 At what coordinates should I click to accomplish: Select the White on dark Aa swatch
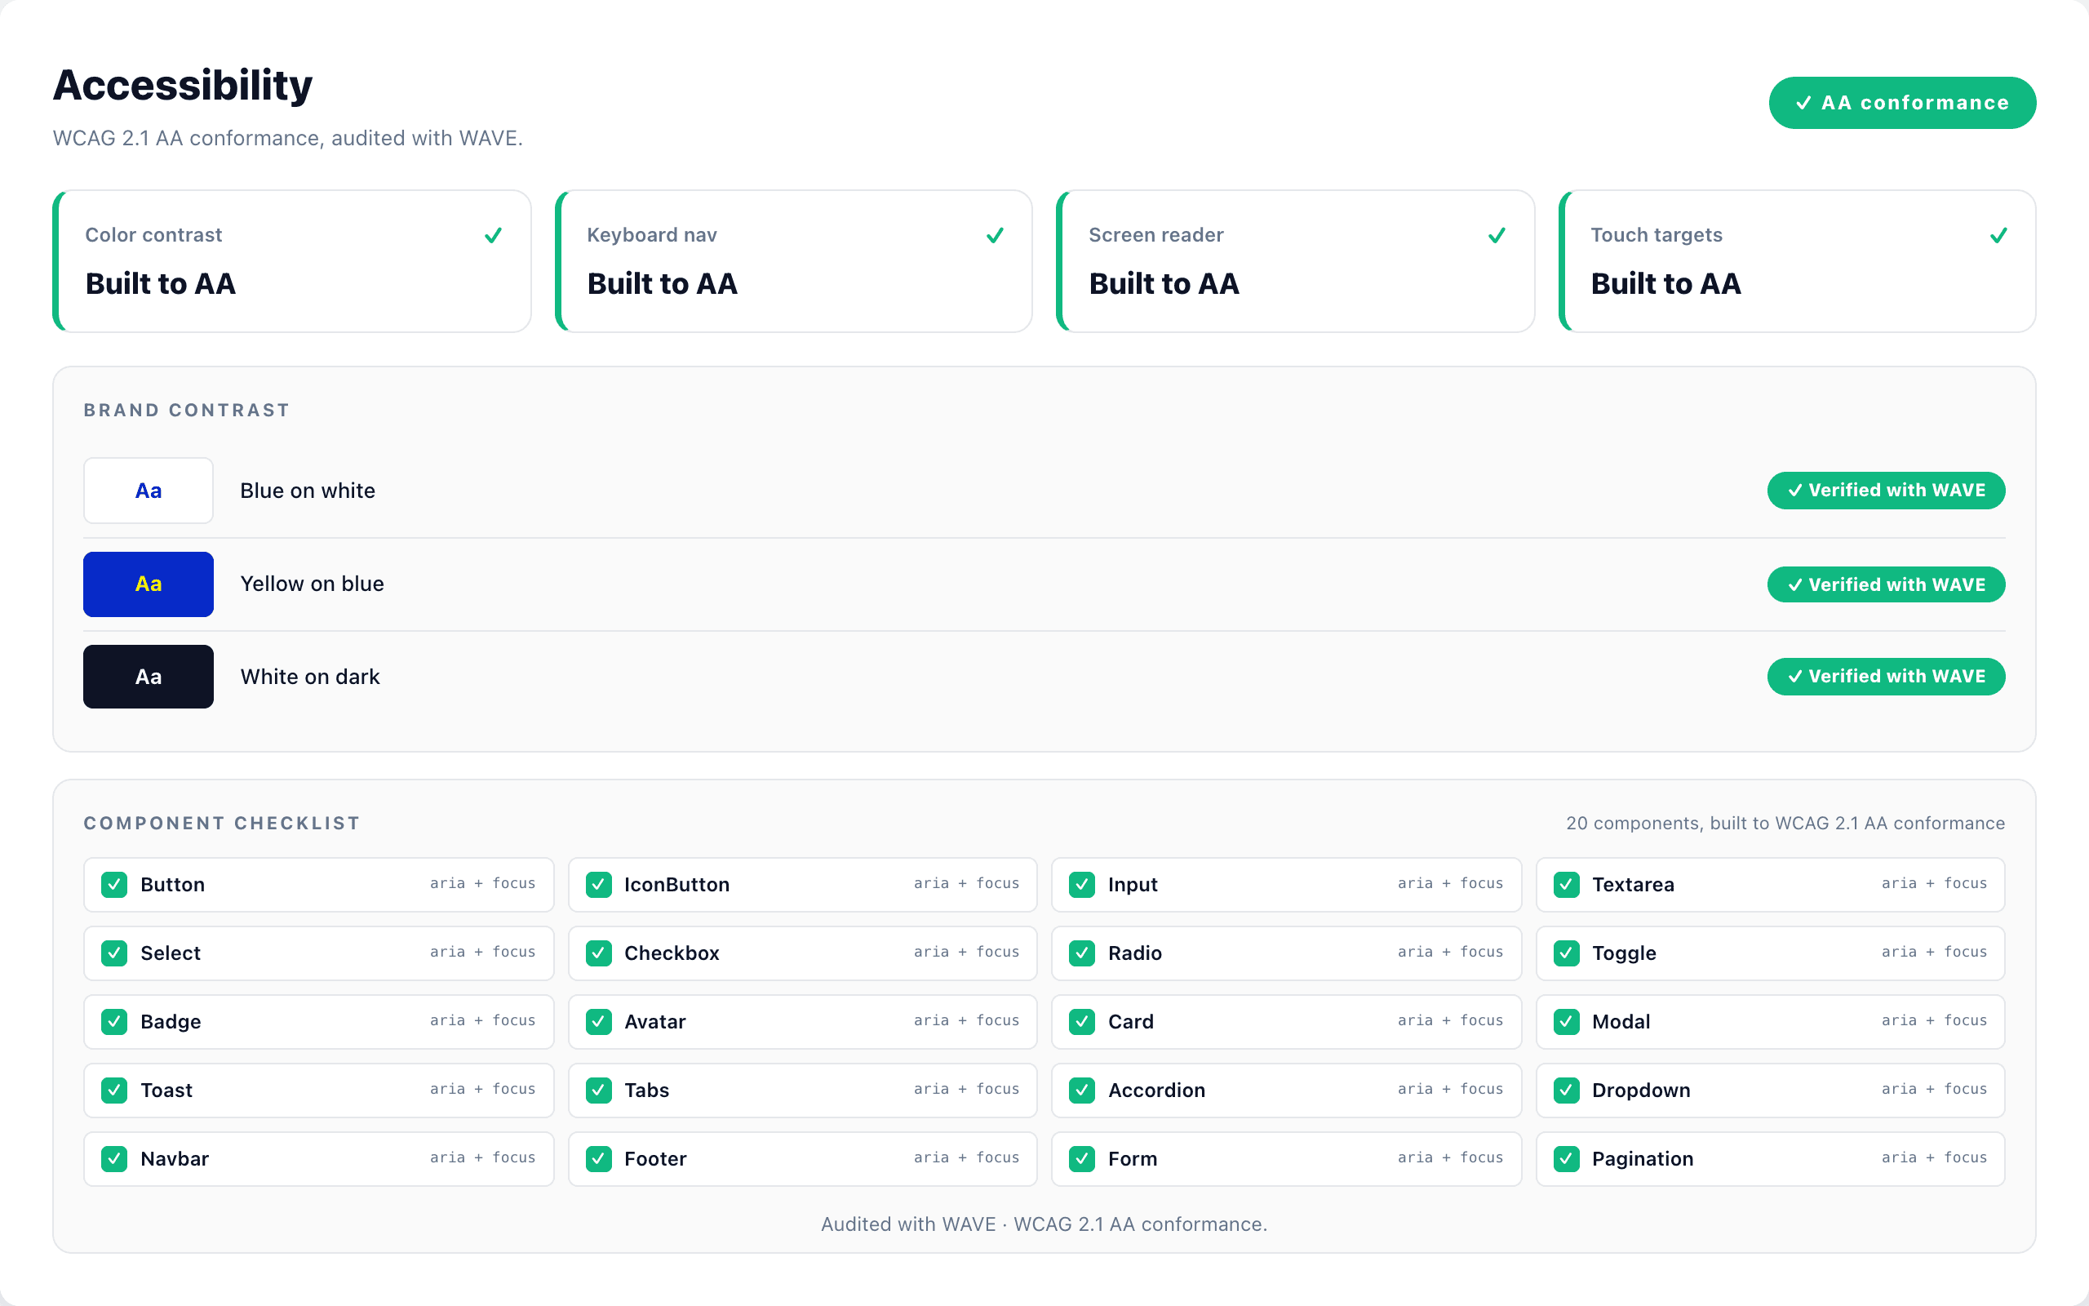[x=149, y=677]
